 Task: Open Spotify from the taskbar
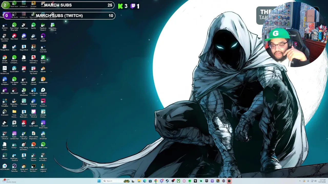pyautogui.click(x=190, y=181)
